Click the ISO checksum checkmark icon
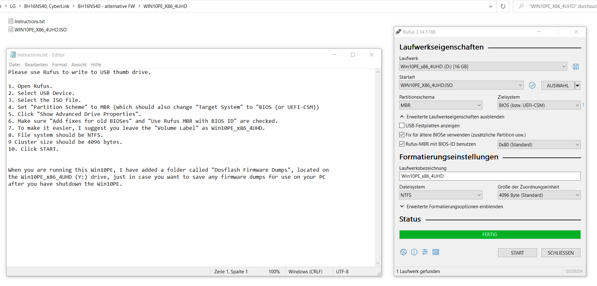The height and width of the screenshot is (286, 597). 532,85
